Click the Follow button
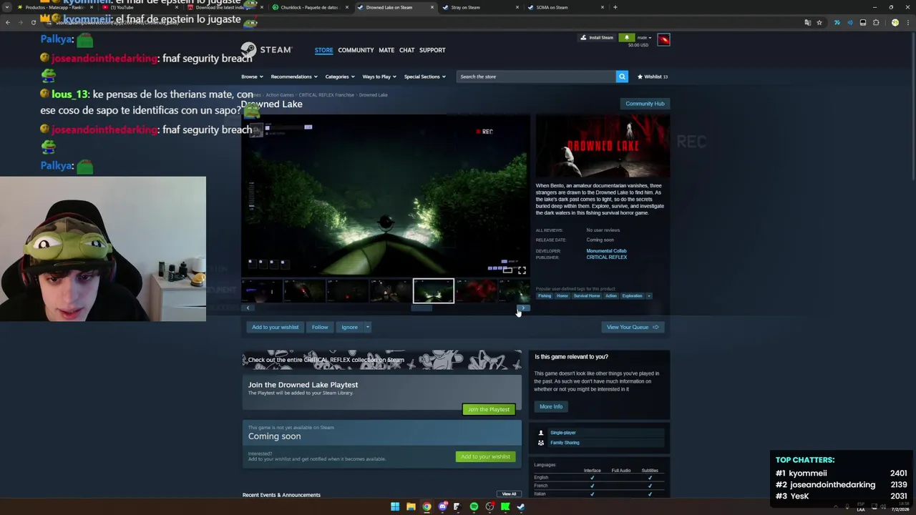The image size is (916, 515). coord(320,327)
